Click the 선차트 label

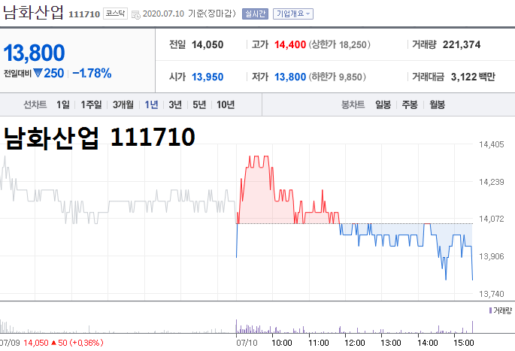click(35, 104)
